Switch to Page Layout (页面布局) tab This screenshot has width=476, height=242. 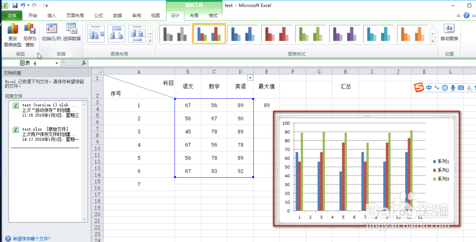(75, 16)
